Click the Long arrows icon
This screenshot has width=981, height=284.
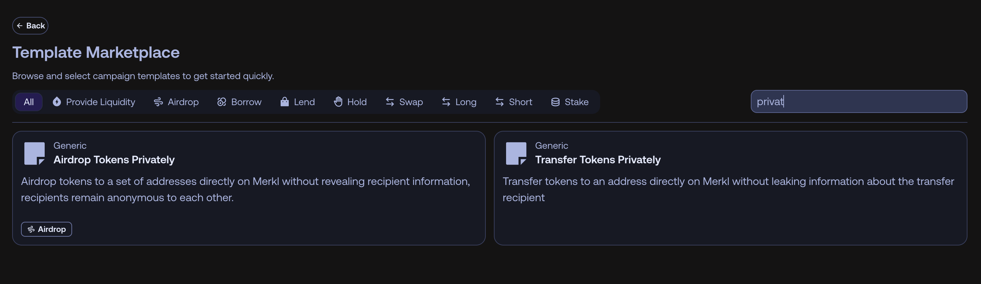pyautogui.click(x=446, y=102)
